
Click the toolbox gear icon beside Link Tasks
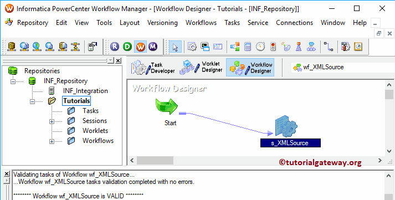point(345,47)
